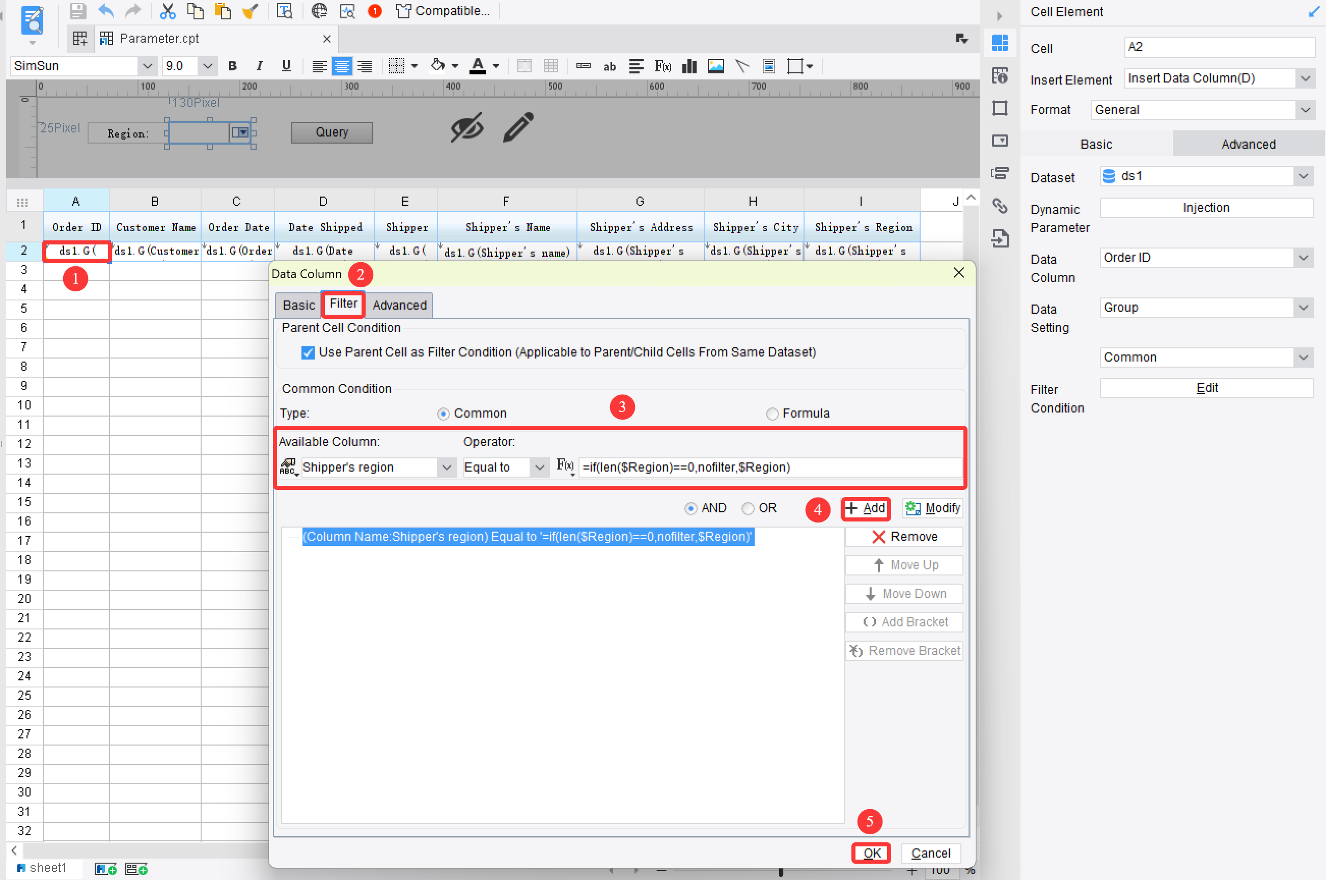The image size is (1326, 880).
Task: Click the Query button on the report
Action: (331, 132)
